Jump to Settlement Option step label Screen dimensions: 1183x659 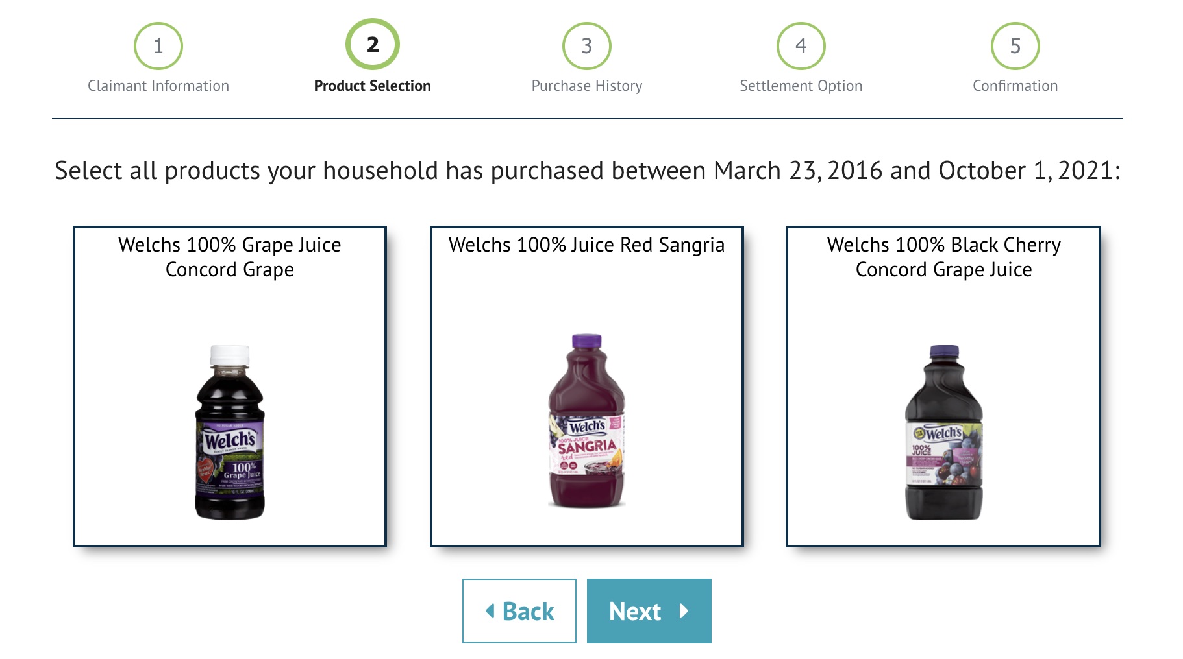click(x=801, y=86)
